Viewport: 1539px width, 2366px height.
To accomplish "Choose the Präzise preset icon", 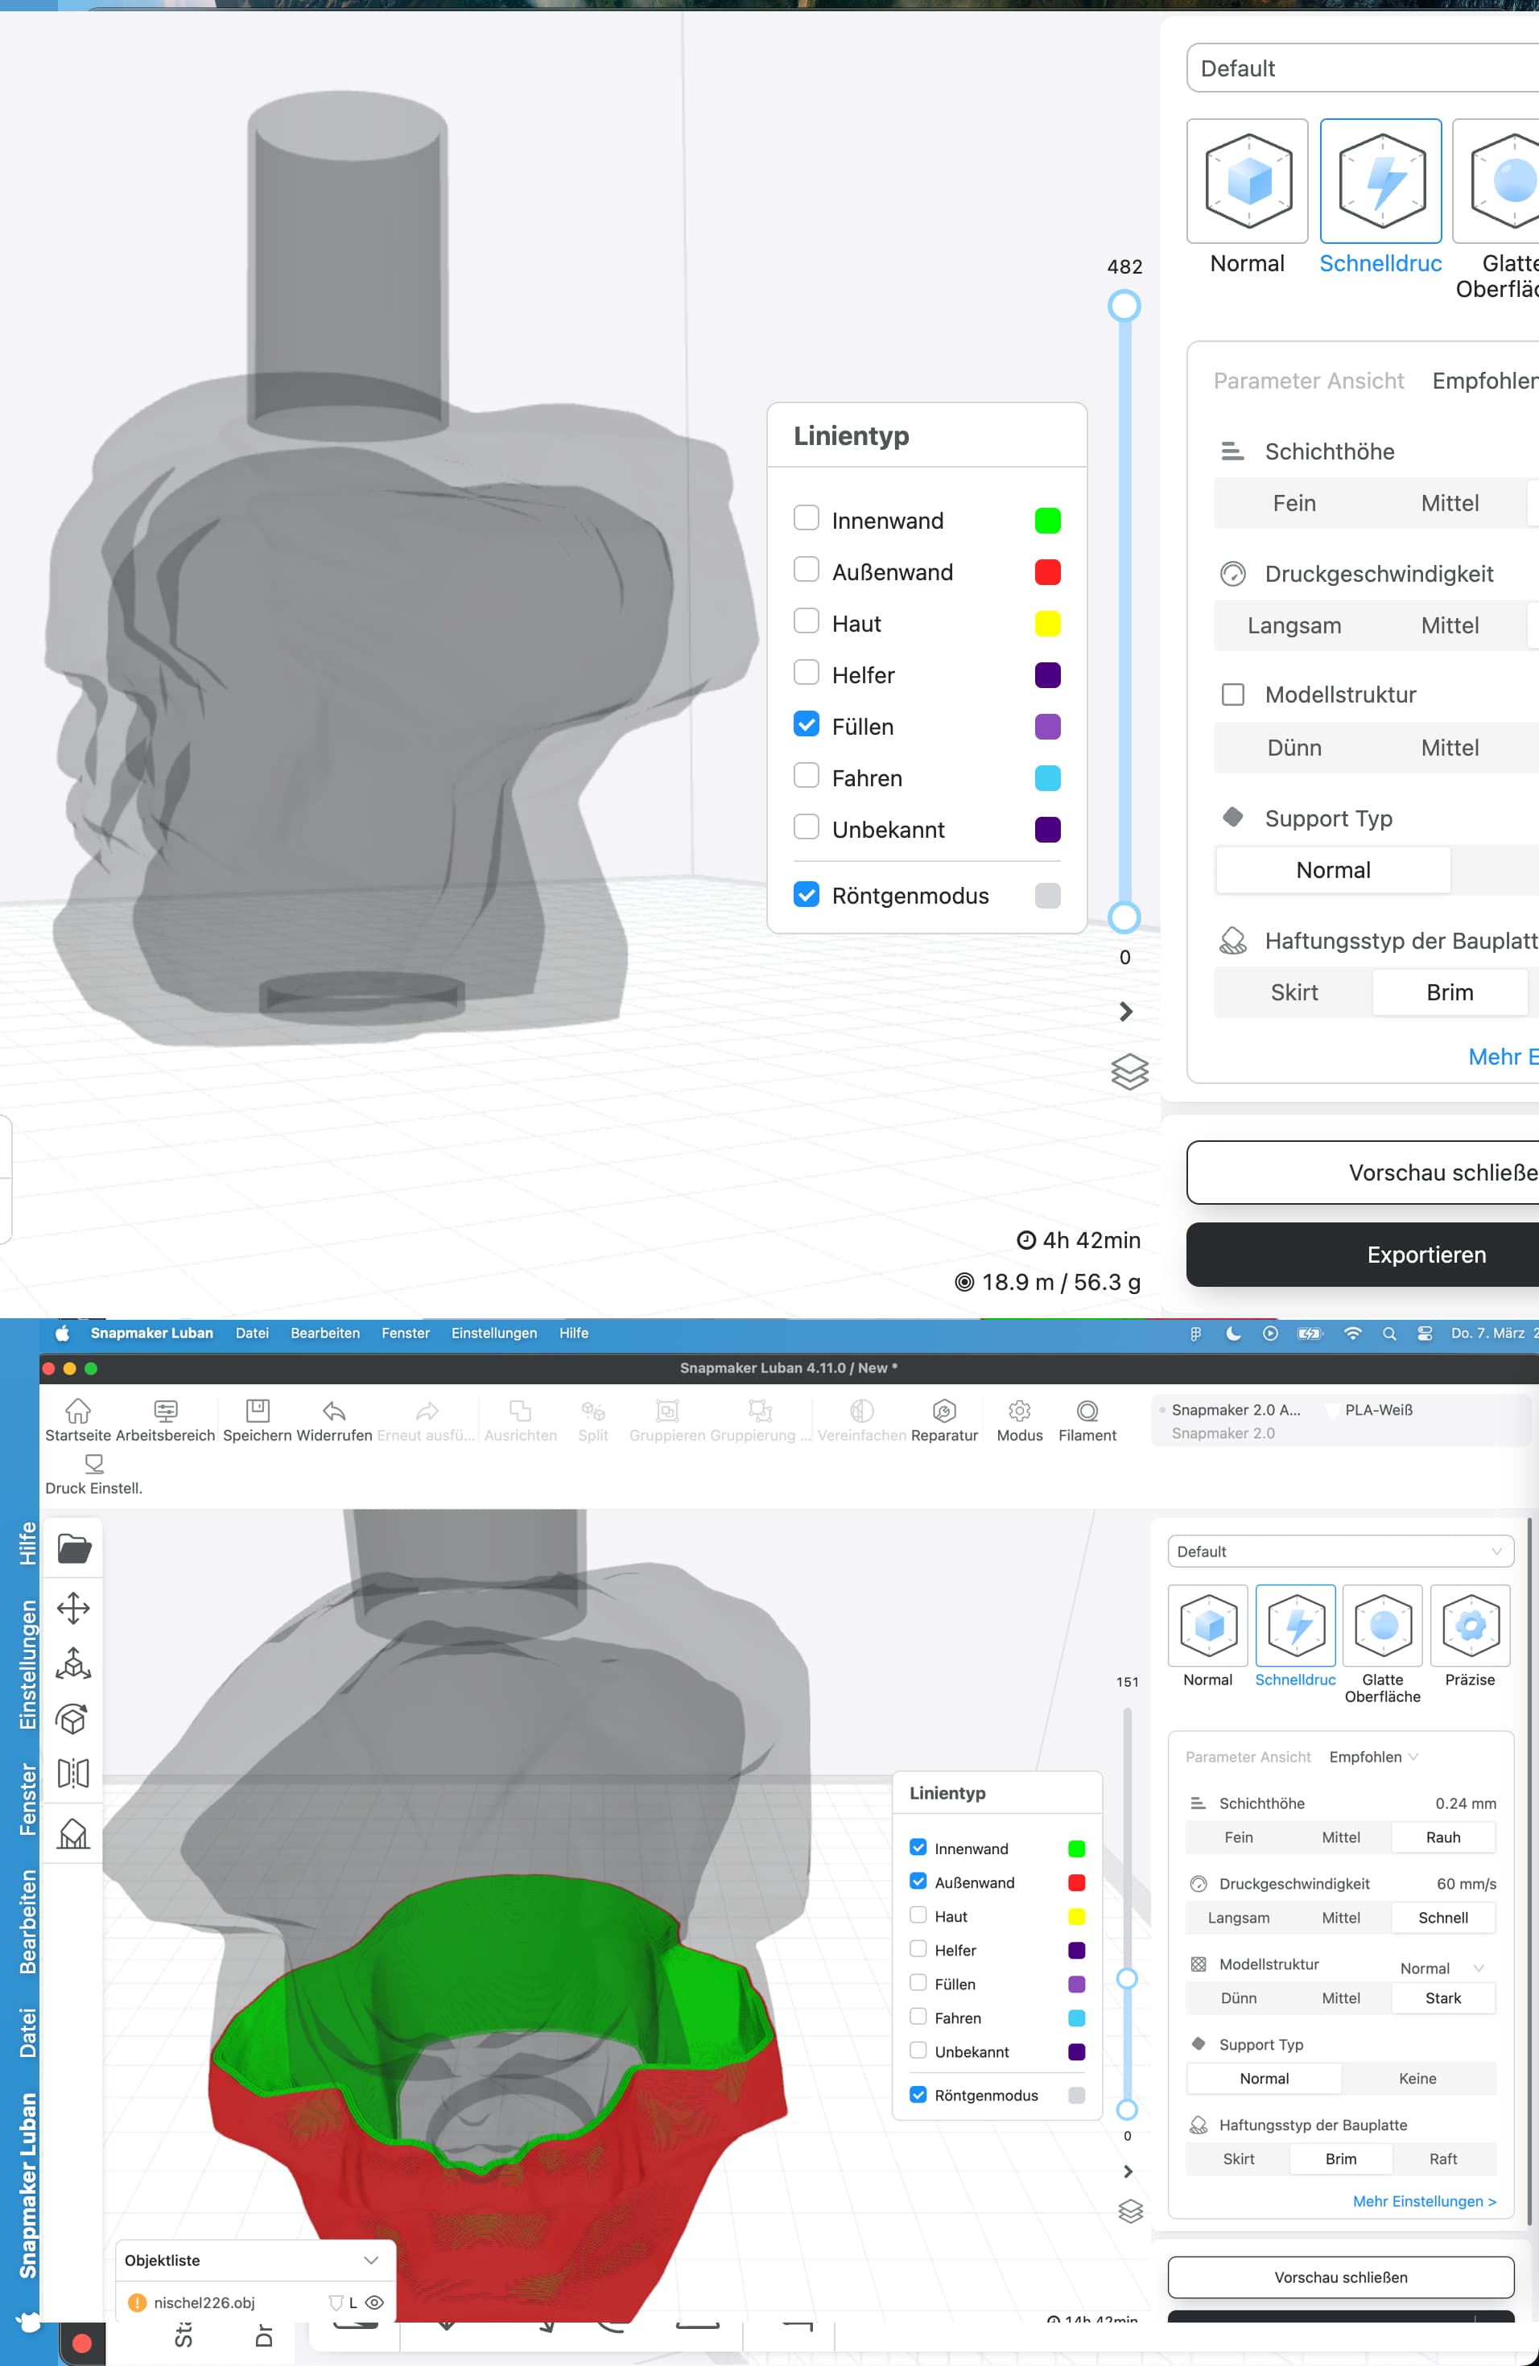I will pos(1471,1626).
